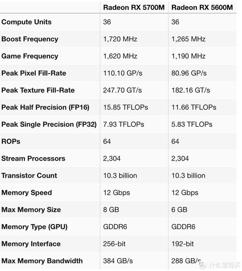
Task: Click the Memory Speed row label
Action: click(26, 192)
